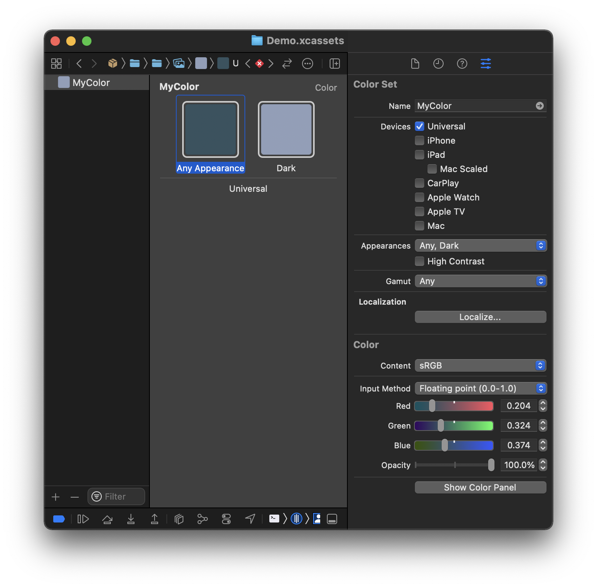Enable the Mac device checkbox
This screenshot has width=597, height=588.
(x=420, y=226)
